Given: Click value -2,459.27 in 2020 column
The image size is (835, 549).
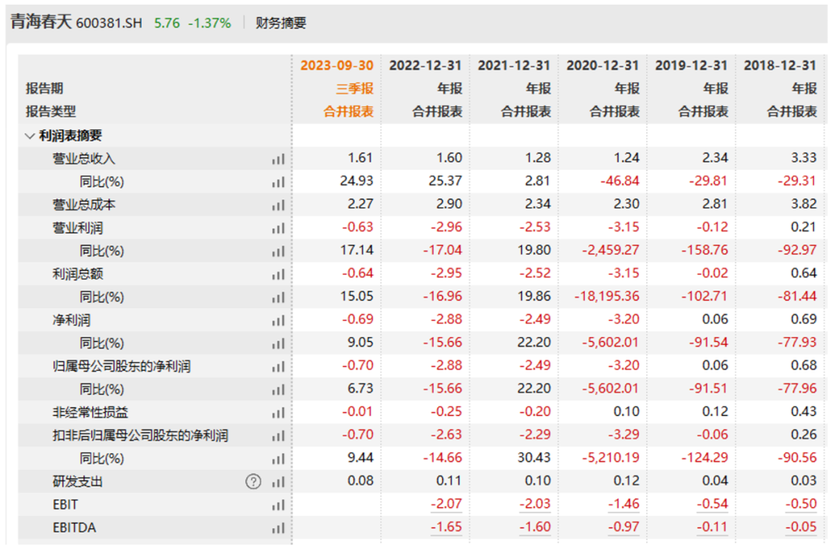Looking at the screenshot, I should pyautogui.click(x=610, y=251).
